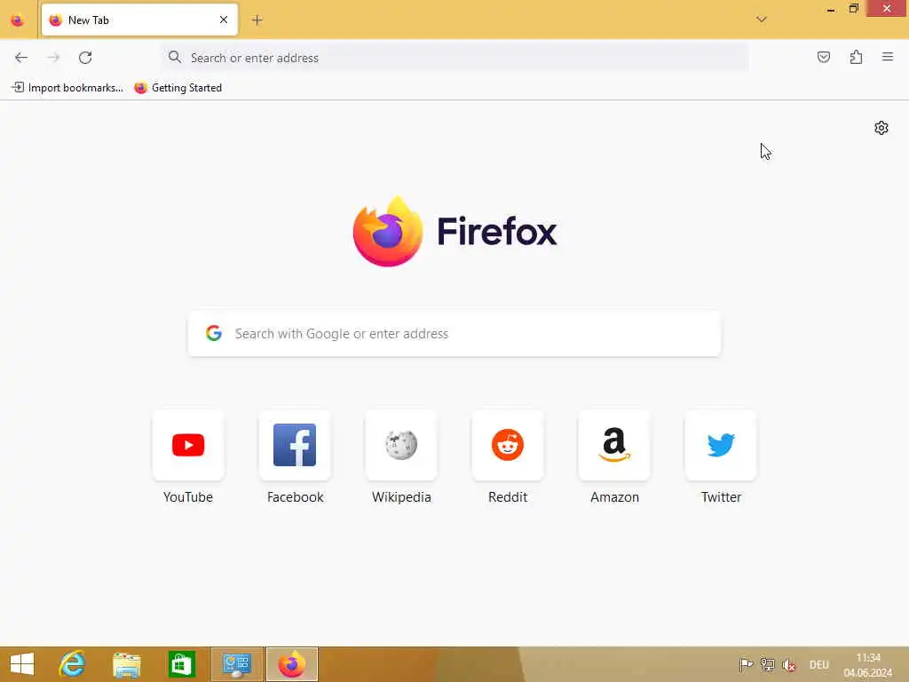This screenshot has height=682, width=909.
Task: Reload the page with the refresh icon
Action: 85,58
